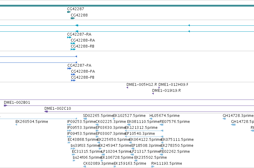Click the EP03007.3prime EST label
Image resolution: width=254 pixels, height=168 pixels.
pyautogui.click(x=111, y=134)
